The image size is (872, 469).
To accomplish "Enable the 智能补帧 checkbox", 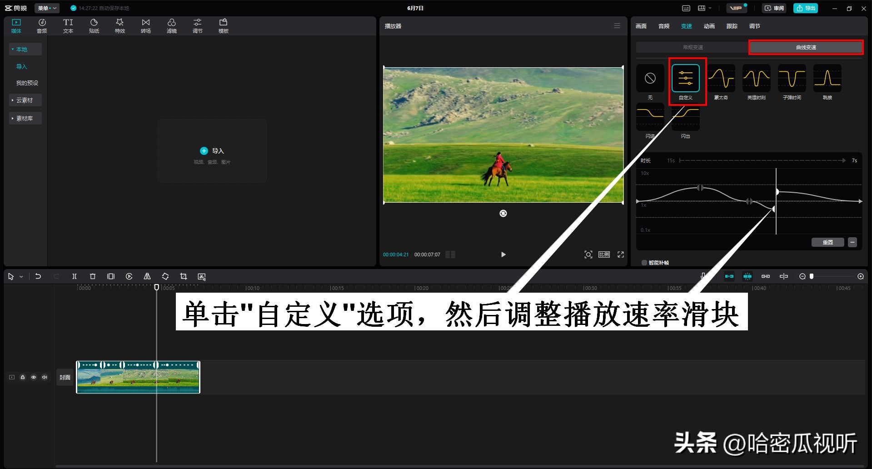I will (644, 263).
